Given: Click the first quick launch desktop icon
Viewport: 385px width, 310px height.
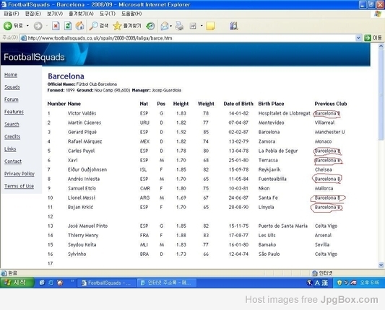Looking at the screenshot, I should pos(42,283).
